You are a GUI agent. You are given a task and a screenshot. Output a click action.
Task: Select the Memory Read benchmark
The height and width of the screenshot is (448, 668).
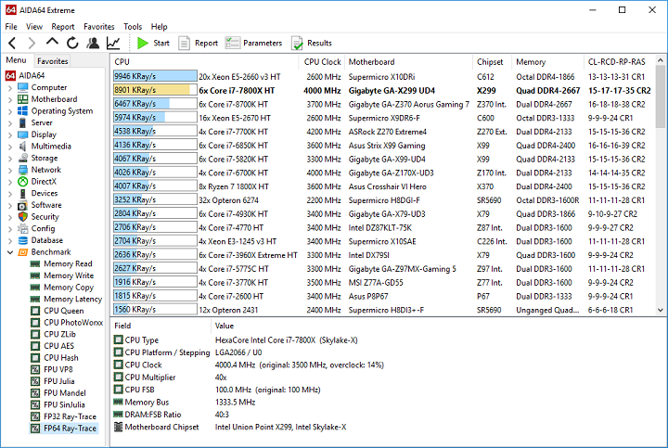[x=68, y=263]
